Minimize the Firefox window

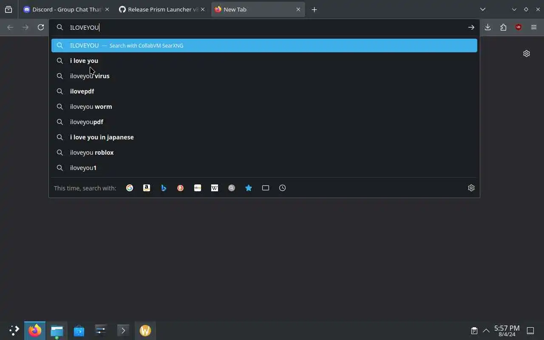coord(514,9)
